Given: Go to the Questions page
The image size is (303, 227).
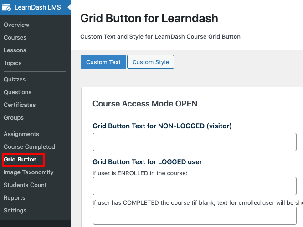Looking at the screenshot, I should click(17, 92).
